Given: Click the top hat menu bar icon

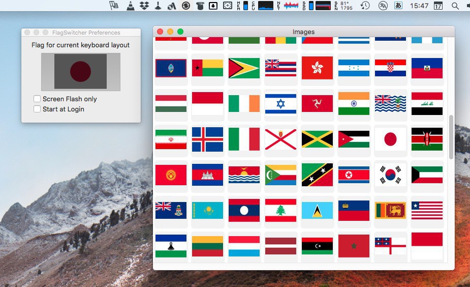Looking at the screenshot, I should click(200, 6).
